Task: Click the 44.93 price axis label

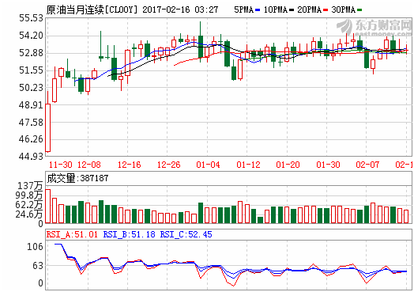Action: click(x=31, y=157)
